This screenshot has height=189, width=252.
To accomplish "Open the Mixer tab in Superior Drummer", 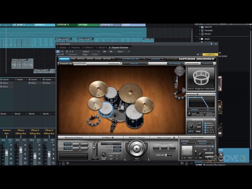I will [73, 59].
